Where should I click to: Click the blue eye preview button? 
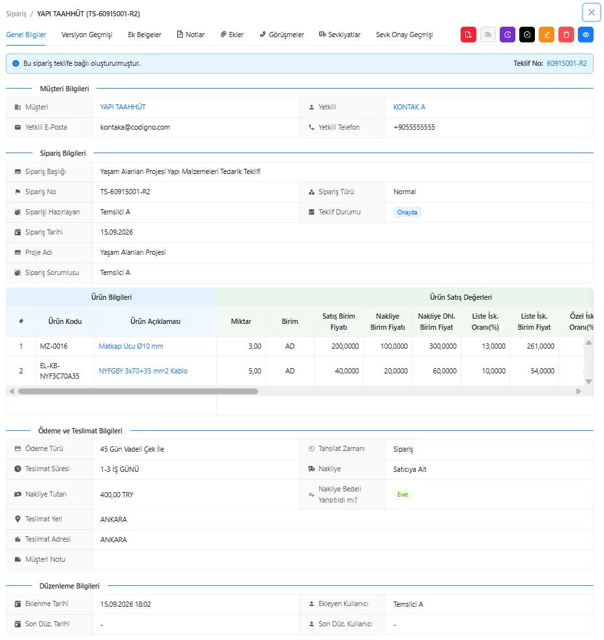tap(586, 35)
